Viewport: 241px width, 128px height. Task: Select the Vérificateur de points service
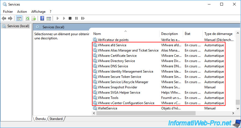pyautogui.click(x=163, y=40)
